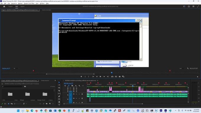Click the Comparison View button
The width and height of the screenshot is (201, 113).
(123, 76)
